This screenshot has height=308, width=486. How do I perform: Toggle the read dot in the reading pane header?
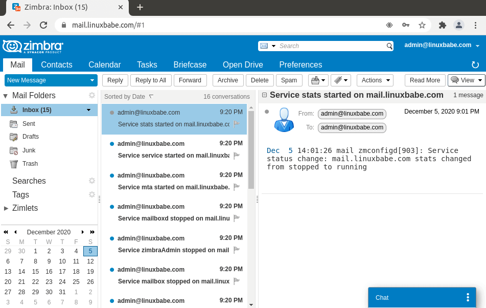(x=267, y=112)
